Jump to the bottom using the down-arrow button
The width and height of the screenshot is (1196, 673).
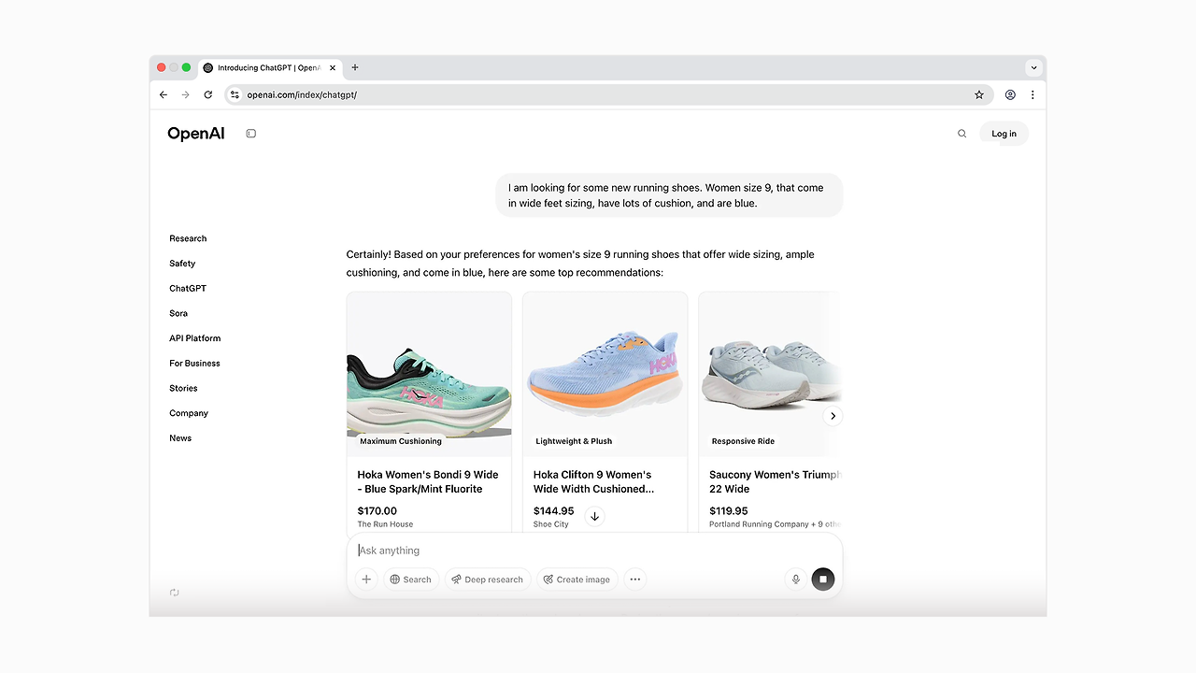click(594, 516)
